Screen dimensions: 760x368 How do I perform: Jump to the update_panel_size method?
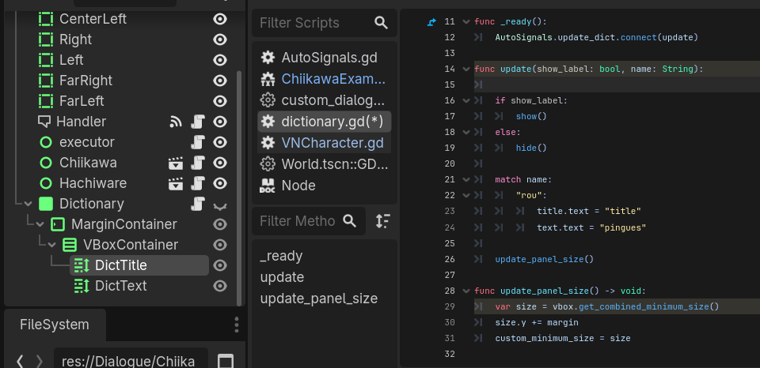(x=318, y=299)
